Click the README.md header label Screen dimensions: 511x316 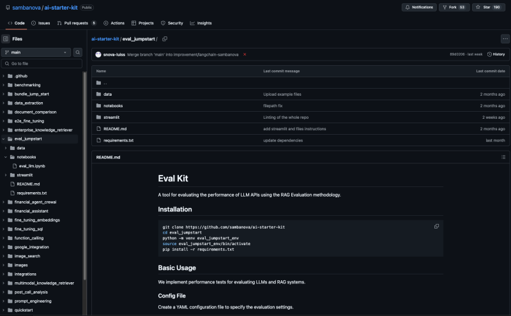(x=108, y=157)
